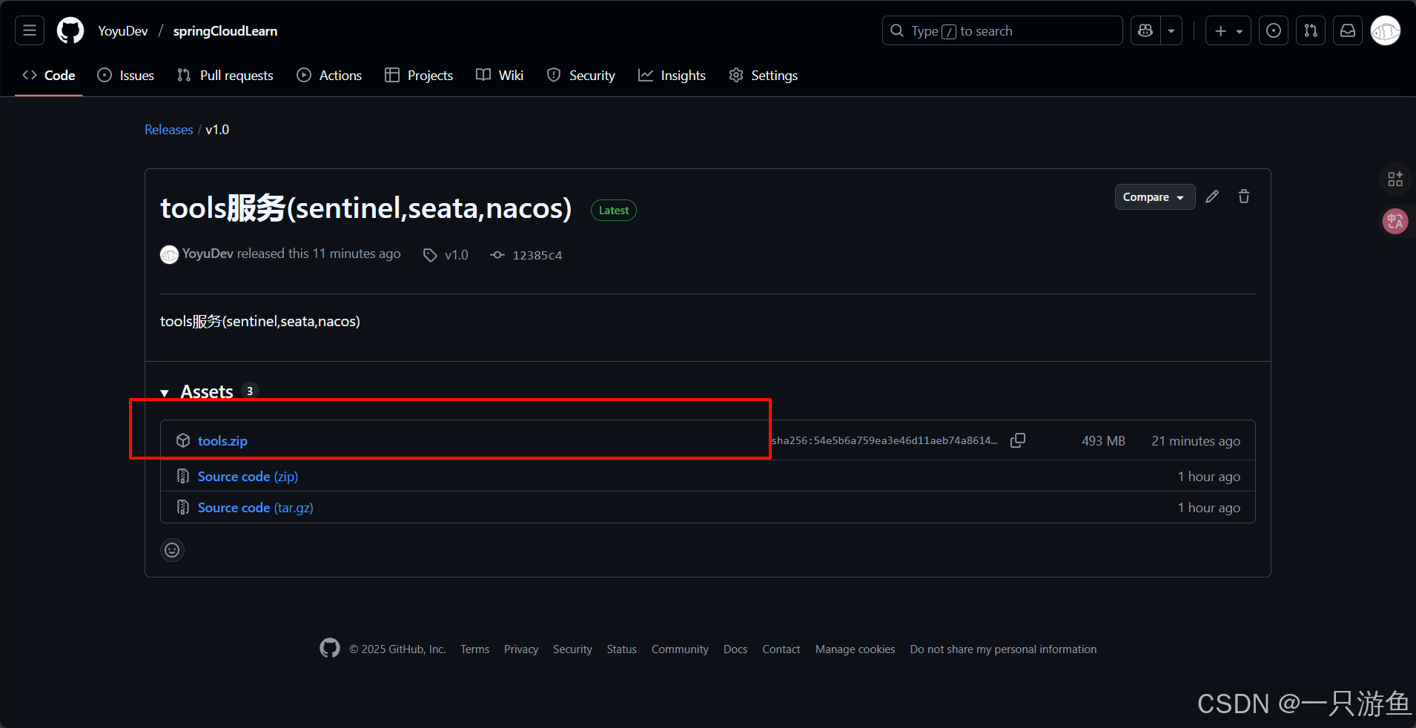Image resolution: width=1416 pixels, height=728 pixels.
Task: Switch to the Code tab
Action: (x=49, y=76)
